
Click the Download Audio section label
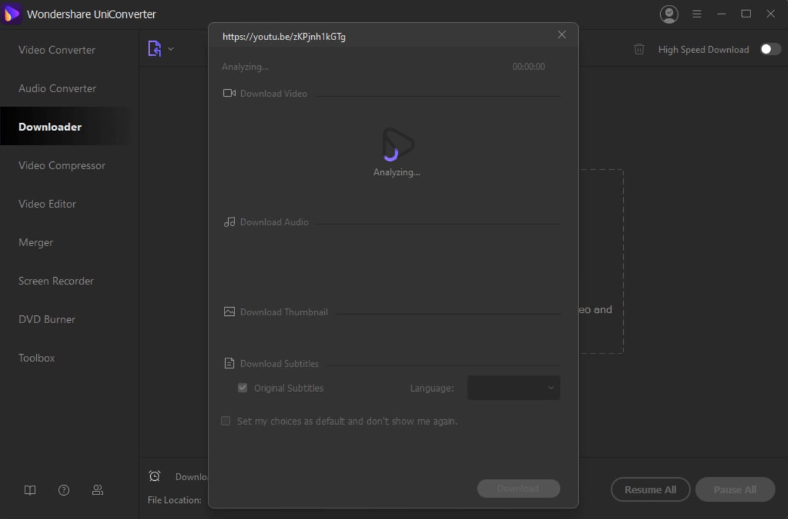pos(274,222)
